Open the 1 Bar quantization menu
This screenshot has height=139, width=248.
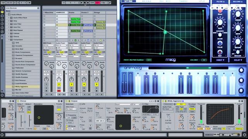pos(104,3)
